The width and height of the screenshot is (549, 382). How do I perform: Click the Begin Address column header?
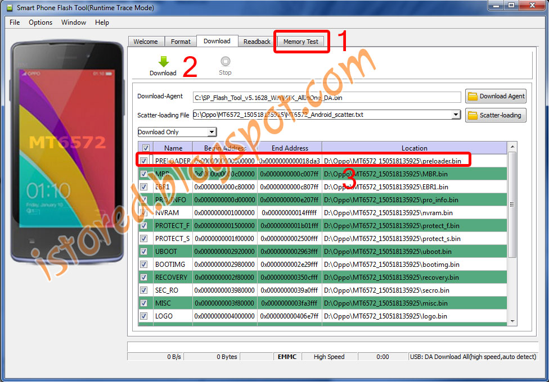pyautogui.click(x=225, y=148)
